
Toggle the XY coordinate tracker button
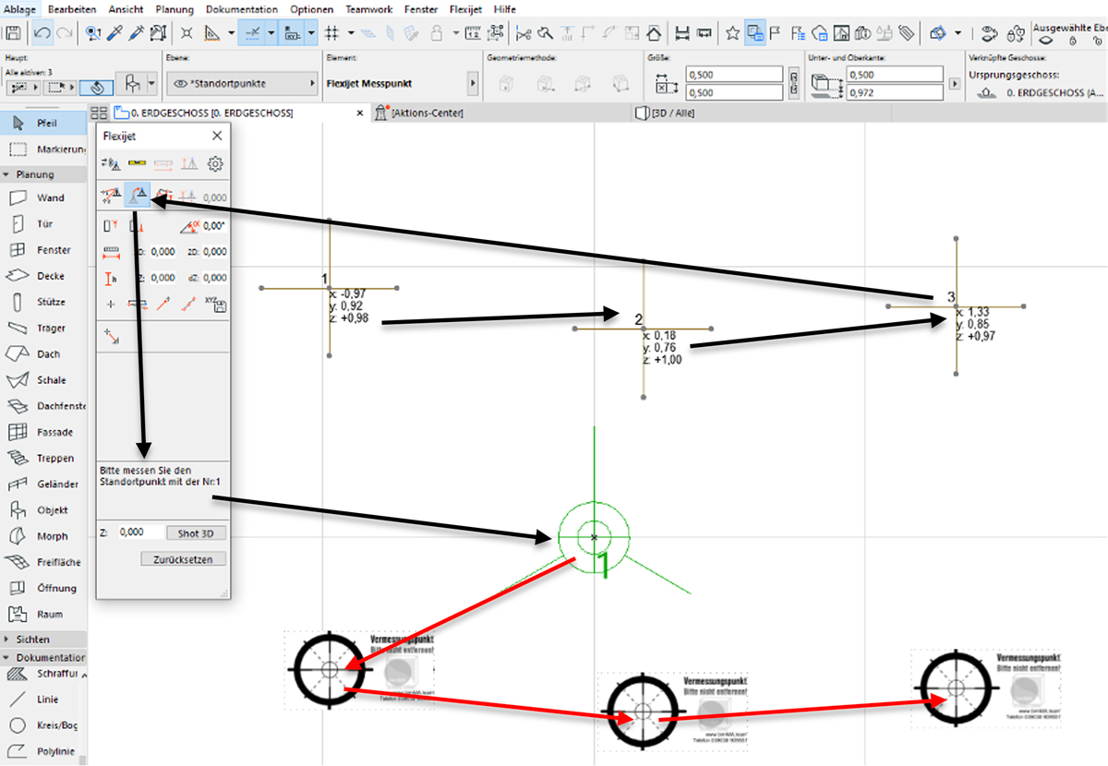pyautogui.click(x=292, y=33)
